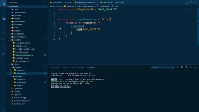Open Accounts icon at activity bar bottom

click(x=3, y=110)
